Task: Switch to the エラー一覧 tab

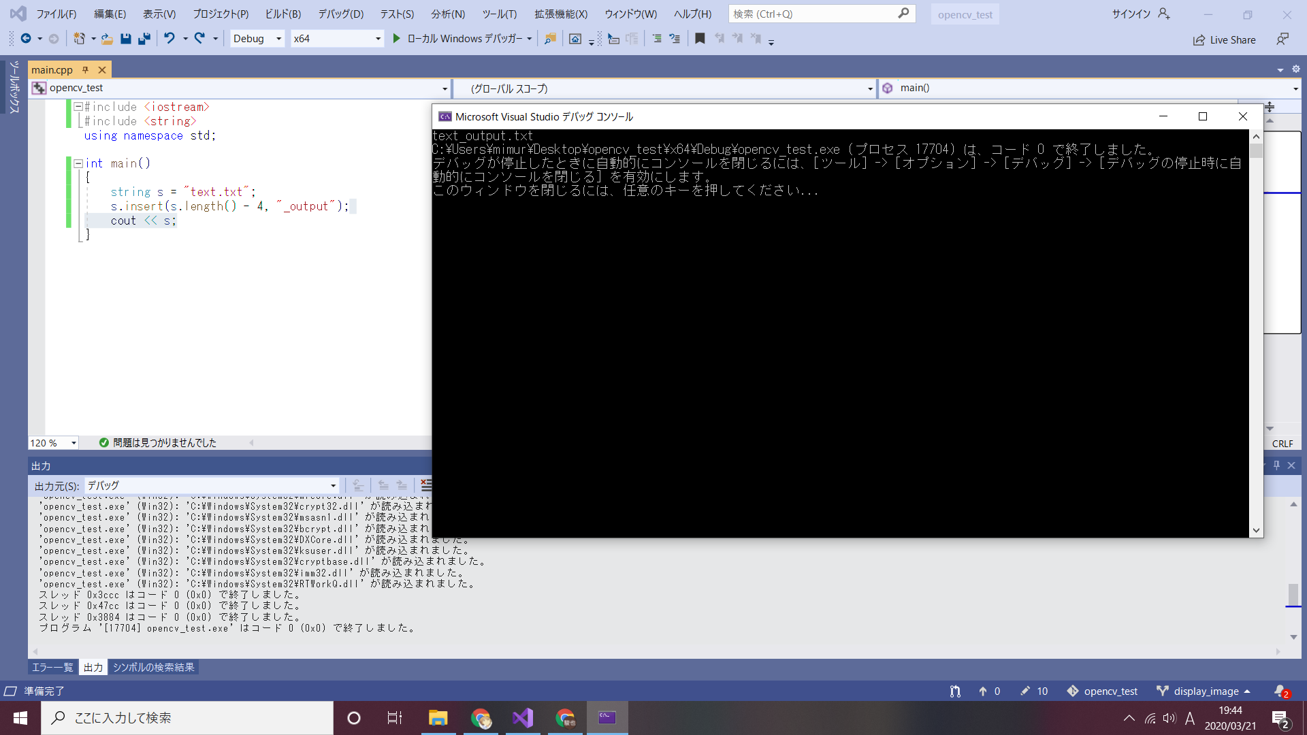Action: pos(52,667)
